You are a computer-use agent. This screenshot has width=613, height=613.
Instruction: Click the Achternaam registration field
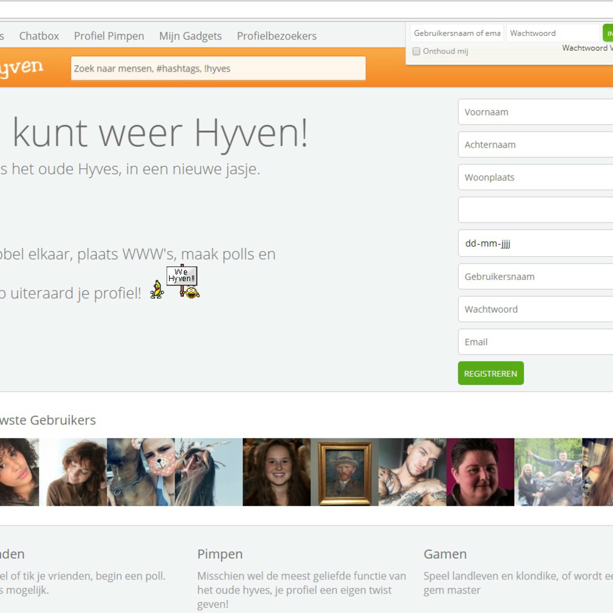[535, 145]
